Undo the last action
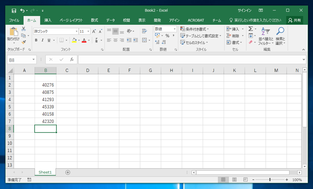The width and height of the screenshot is (313, 189). point(22,11)
